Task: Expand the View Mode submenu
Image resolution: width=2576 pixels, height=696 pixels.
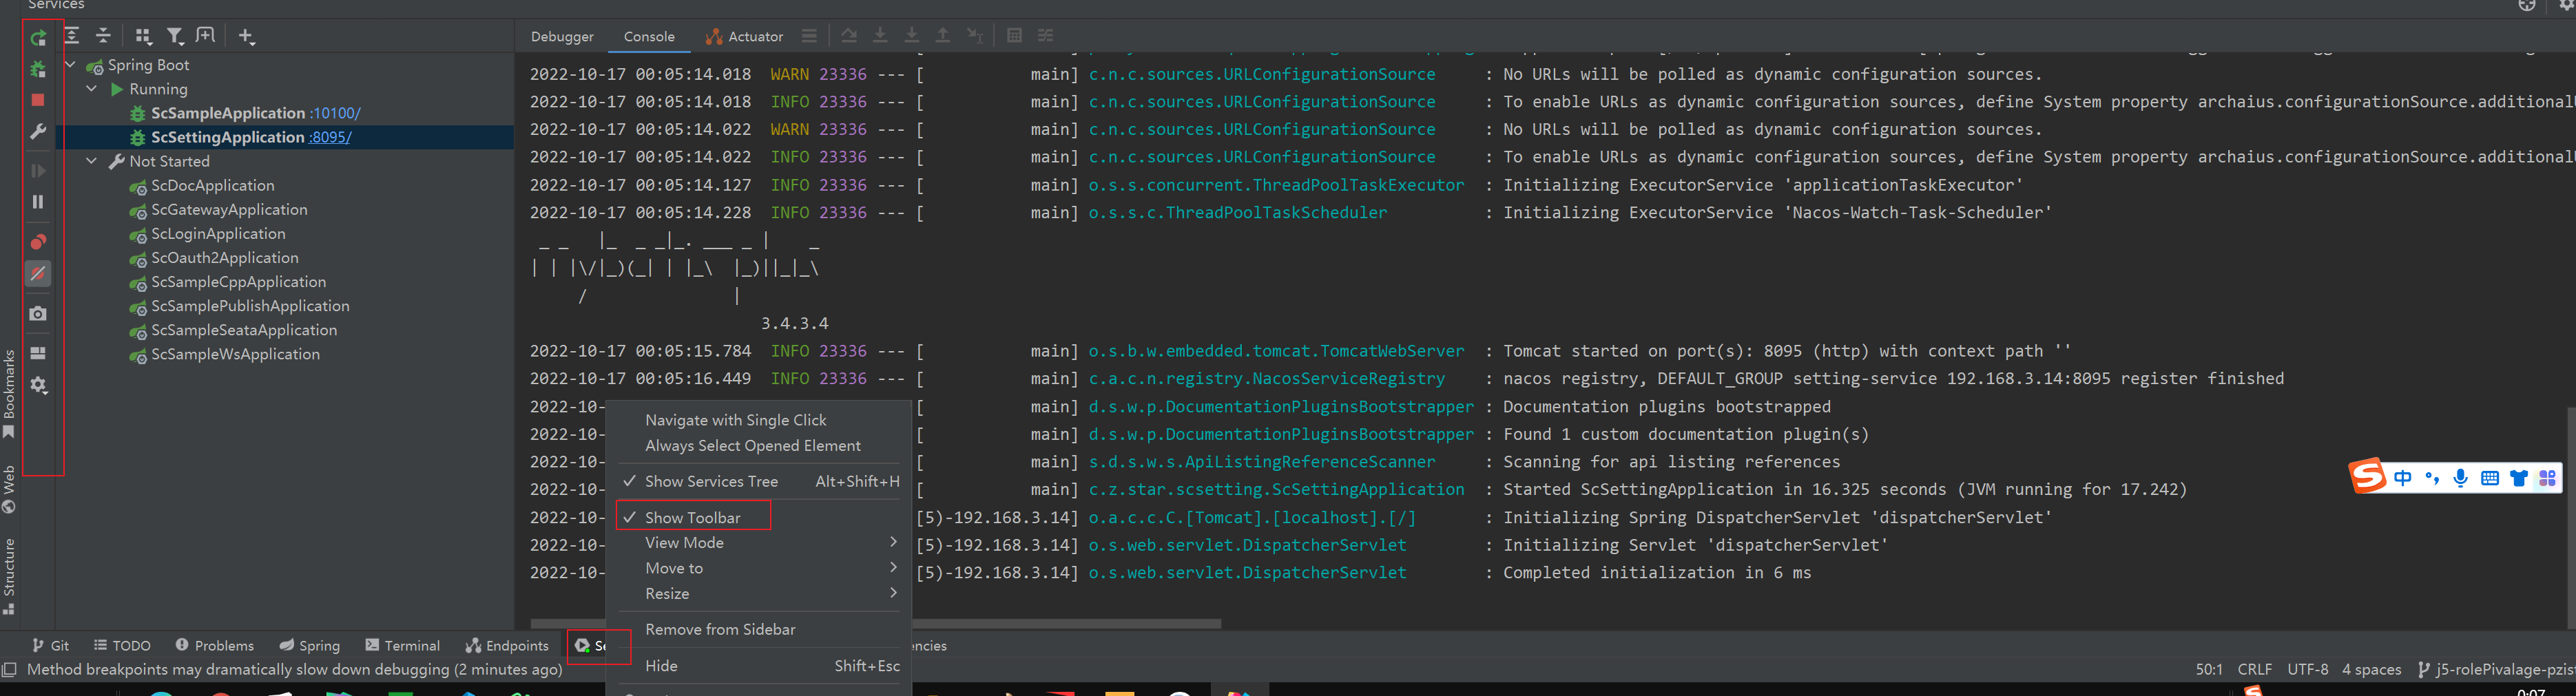Action: (759, 542)
